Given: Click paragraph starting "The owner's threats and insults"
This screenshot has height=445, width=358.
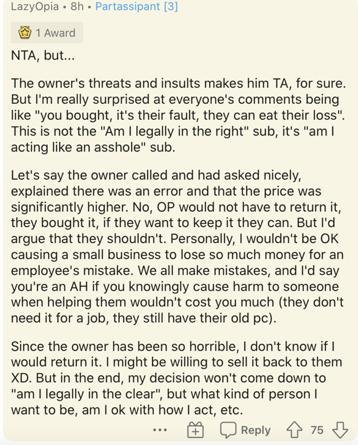Looking at the screenshot, I should [x=178, y=115].
